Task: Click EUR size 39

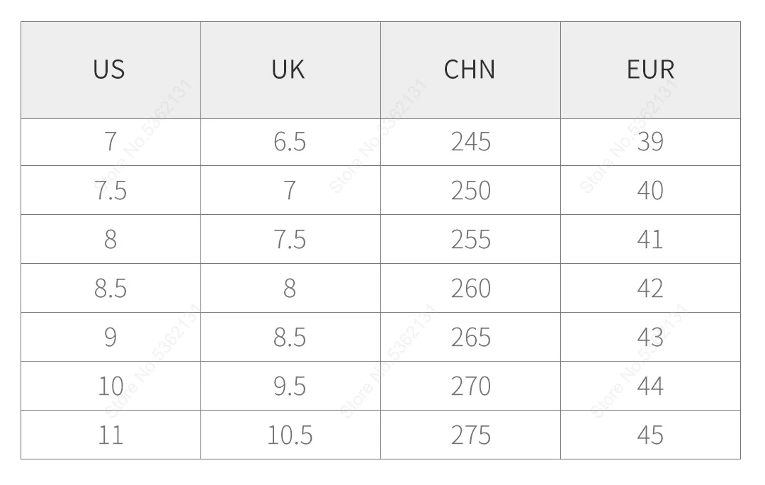Action: [650, 142]
